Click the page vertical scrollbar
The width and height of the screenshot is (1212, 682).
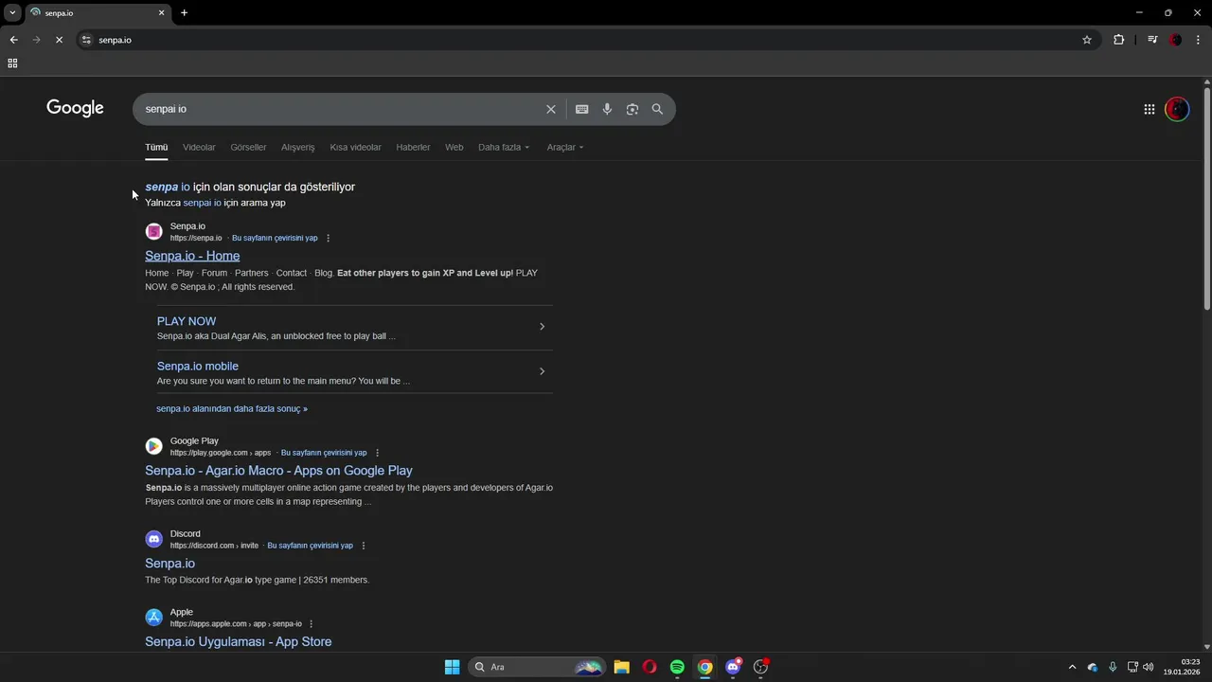pyautogui.click(x=1206, y=199)
